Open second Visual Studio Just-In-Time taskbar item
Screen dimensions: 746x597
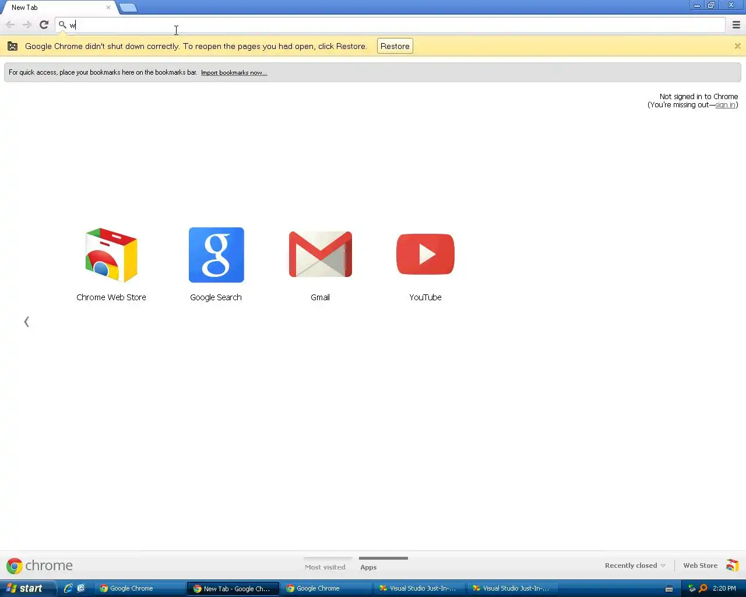[513, 588]
